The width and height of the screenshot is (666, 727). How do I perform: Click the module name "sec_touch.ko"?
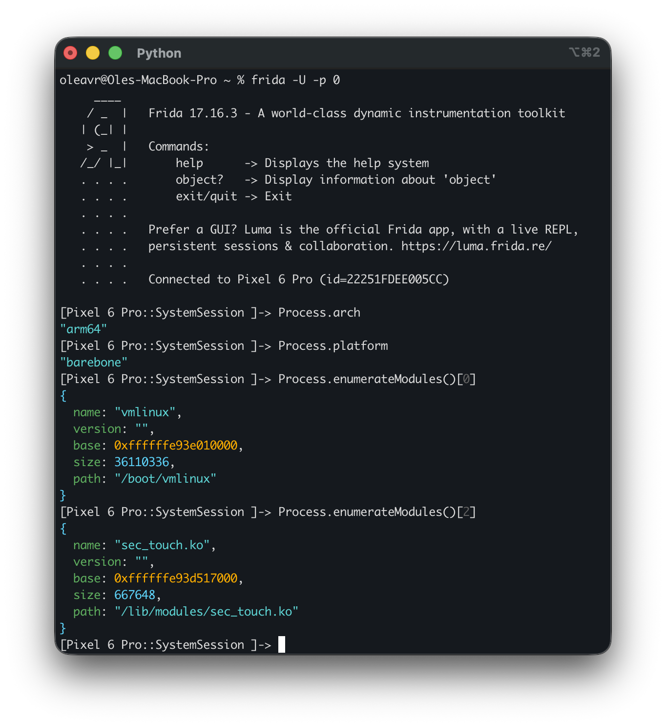point(162,545)
